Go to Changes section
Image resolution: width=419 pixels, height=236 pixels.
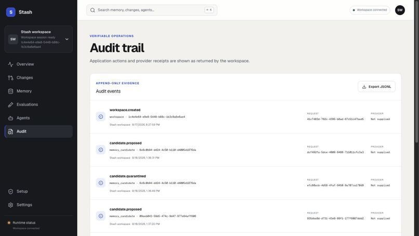pyautogui.click(x=38, y=77)
